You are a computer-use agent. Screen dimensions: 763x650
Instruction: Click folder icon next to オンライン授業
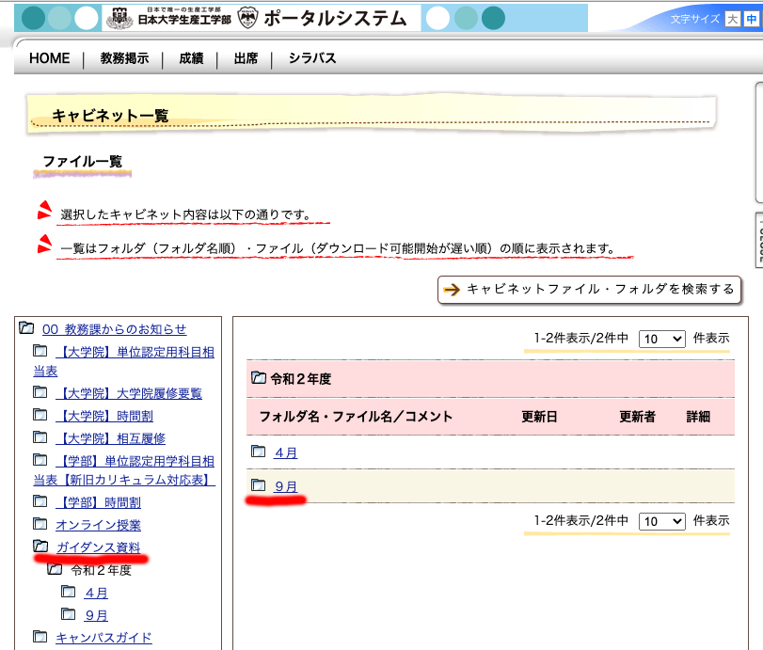[40, 524]
